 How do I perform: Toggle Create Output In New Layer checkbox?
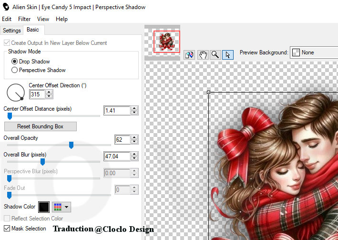pyautogui.click(x=7, y=43)
